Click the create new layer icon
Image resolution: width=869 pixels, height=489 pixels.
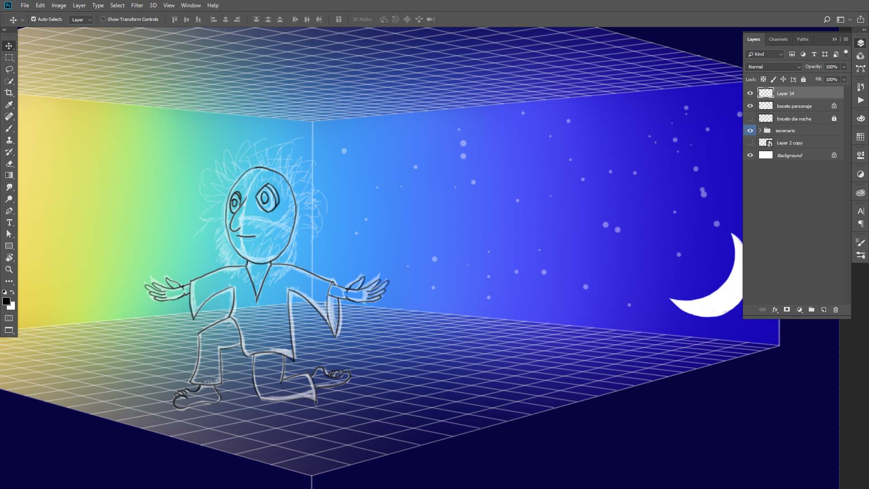point(824,310)
